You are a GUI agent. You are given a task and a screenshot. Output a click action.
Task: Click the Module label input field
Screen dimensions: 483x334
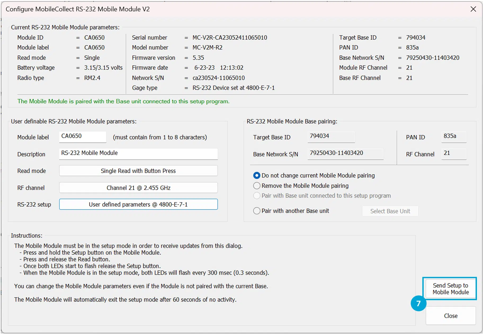pyautogui.click(x=83, y=137)
